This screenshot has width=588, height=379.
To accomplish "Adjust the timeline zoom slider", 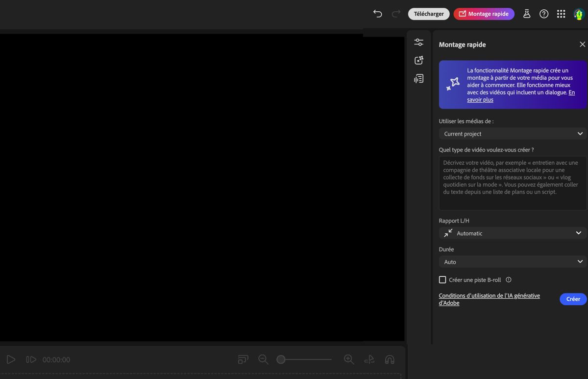I will [280, 359].
